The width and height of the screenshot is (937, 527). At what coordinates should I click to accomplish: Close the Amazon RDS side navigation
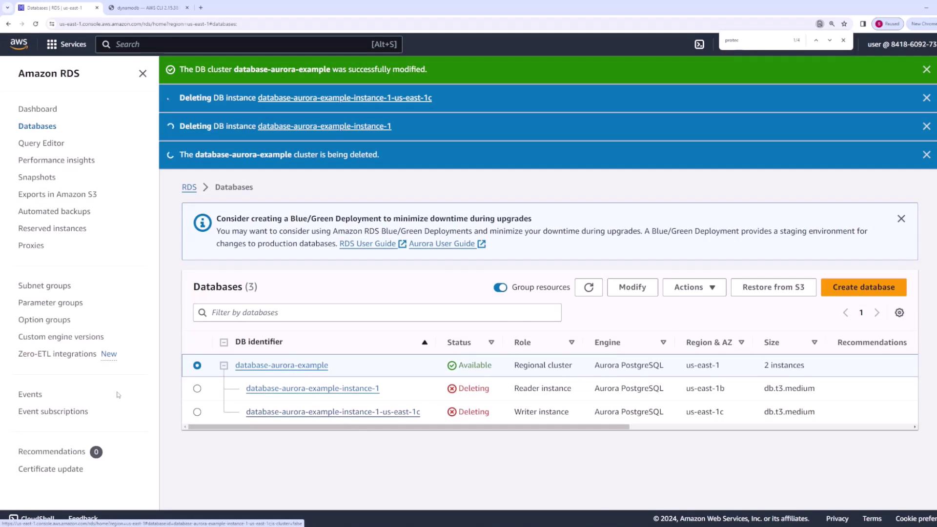click(x=143, y=74)
